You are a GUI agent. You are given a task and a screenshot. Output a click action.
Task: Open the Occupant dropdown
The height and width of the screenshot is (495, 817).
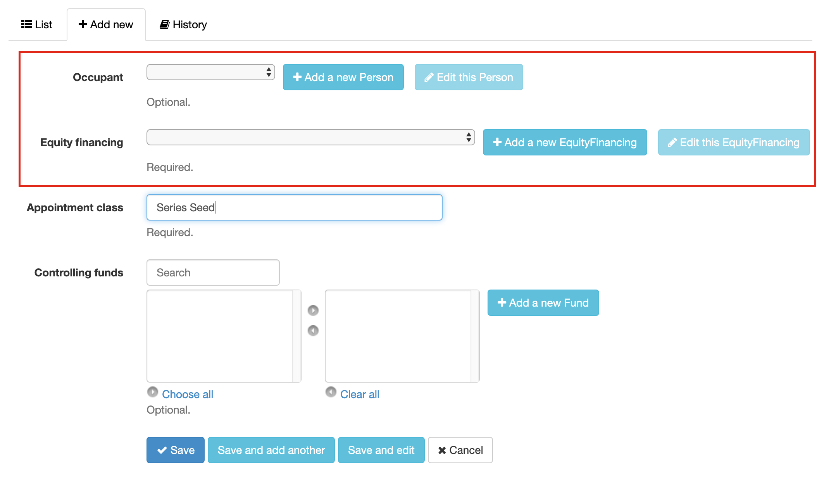(x=210, y=72)
